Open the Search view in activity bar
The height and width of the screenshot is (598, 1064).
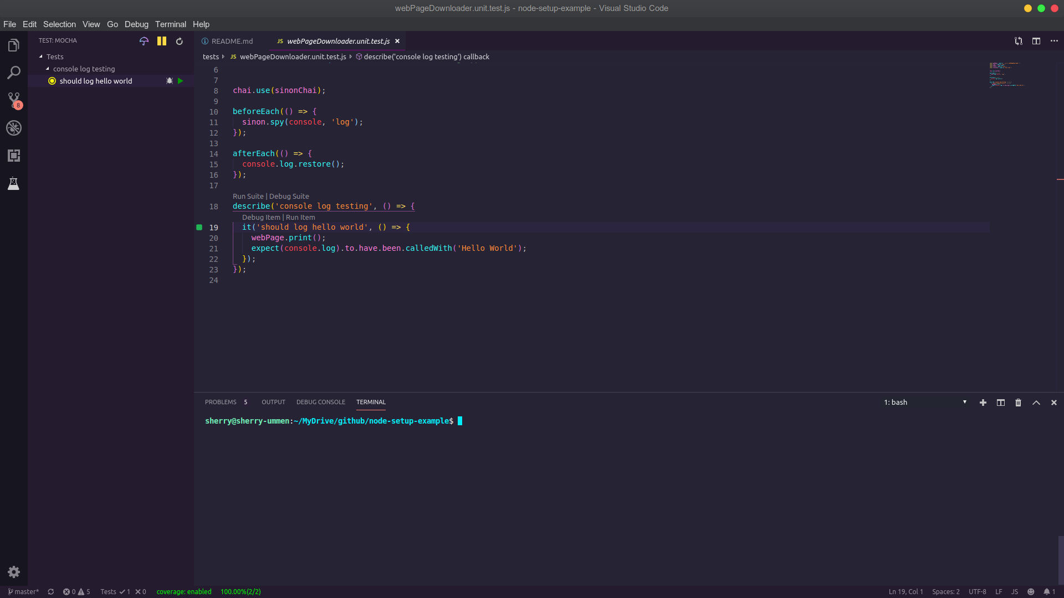pyautogui.click(x=14, y=73)
